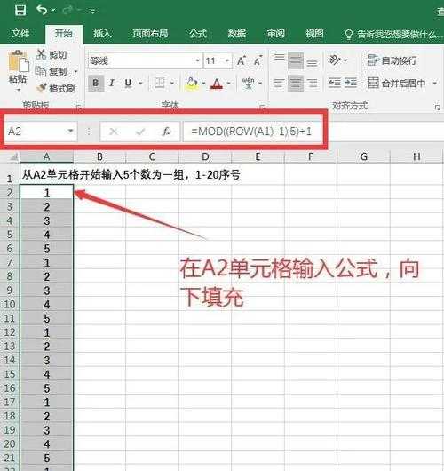This screenshot has height=471, width=444.
Task: Expand the borders dropdown arrow
Action: (x=172, y=83)
